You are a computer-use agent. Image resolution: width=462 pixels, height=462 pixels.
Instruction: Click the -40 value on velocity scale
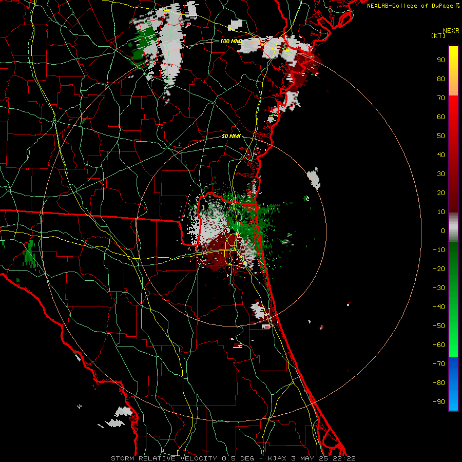click(x=439, y=307)
